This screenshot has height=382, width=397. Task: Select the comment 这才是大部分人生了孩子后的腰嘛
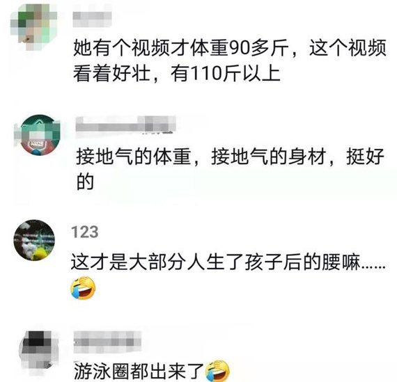coord(215,262)
